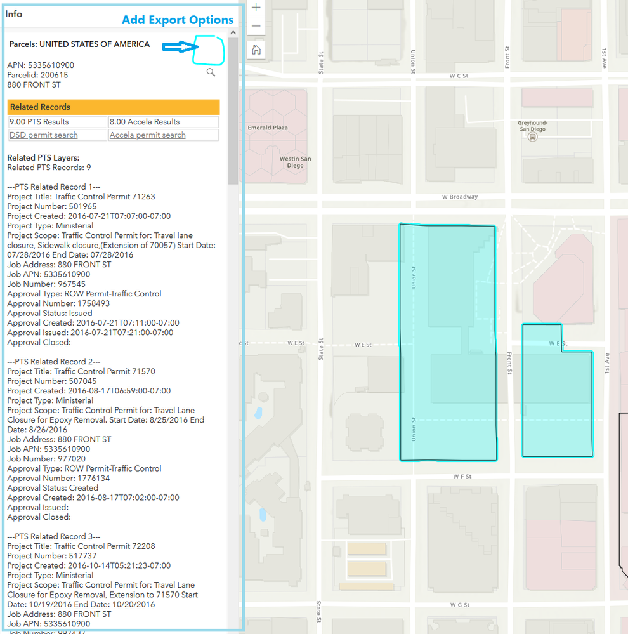Select the '9.00 PTS Results' cell
The image size is (628, 634).
point(58,122)
